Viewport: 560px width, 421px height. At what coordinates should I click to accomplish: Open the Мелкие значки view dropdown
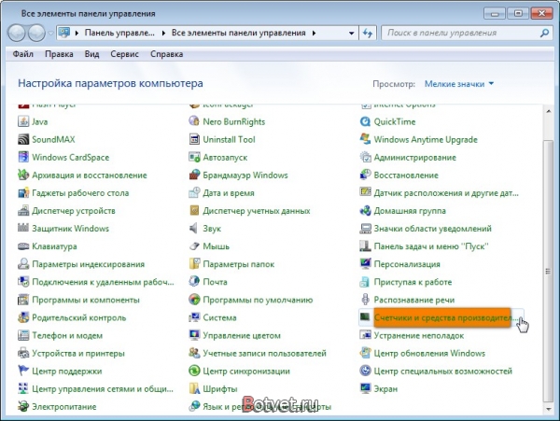click(459, 84)
